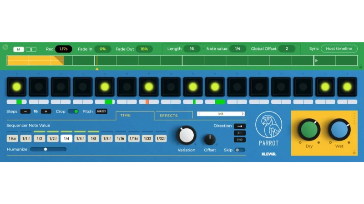This screenshot has width=364, height=204.
Task: Adjust the time slider under step pad 7
Action: pyautogui.click(x=149, y=102)
